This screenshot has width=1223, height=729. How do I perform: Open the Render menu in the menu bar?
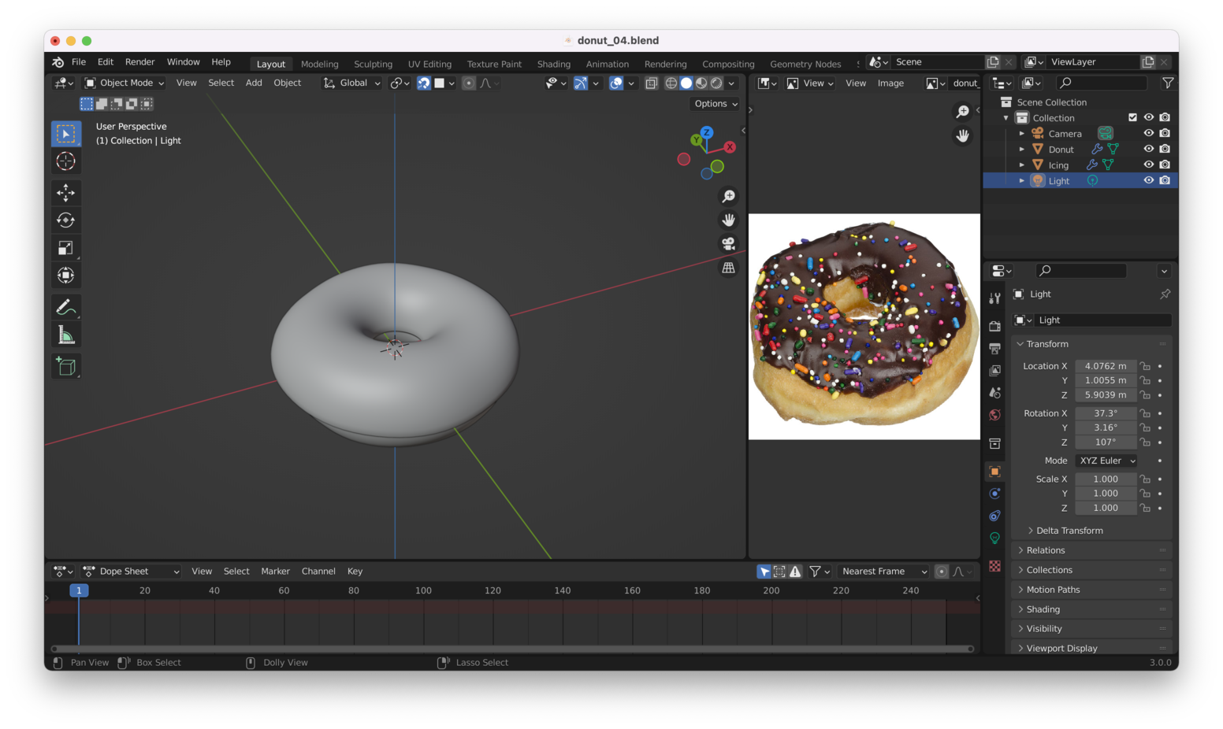(139, 61)
